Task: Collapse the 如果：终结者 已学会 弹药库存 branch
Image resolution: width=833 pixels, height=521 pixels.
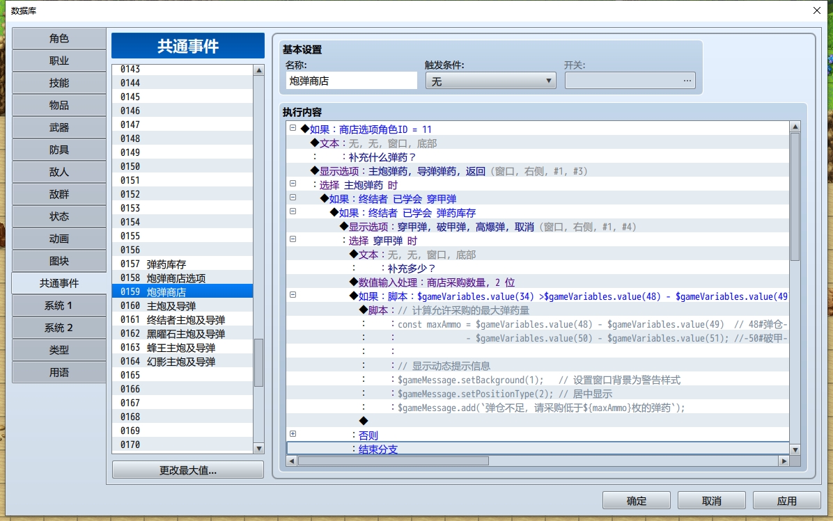Action: pos(293,211)
